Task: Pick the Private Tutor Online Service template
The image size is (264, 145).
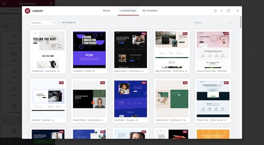Action: pos(213,101)
